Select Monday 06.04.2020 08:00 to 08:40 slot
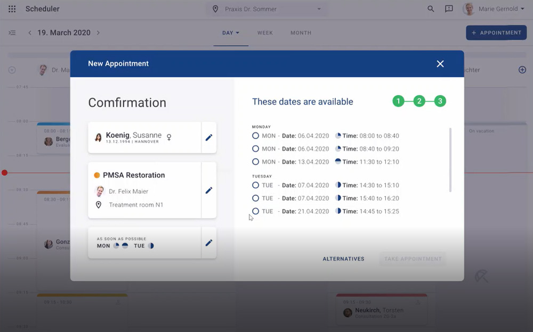This screenshot has width=533, height=332. [x=256, y=136]
